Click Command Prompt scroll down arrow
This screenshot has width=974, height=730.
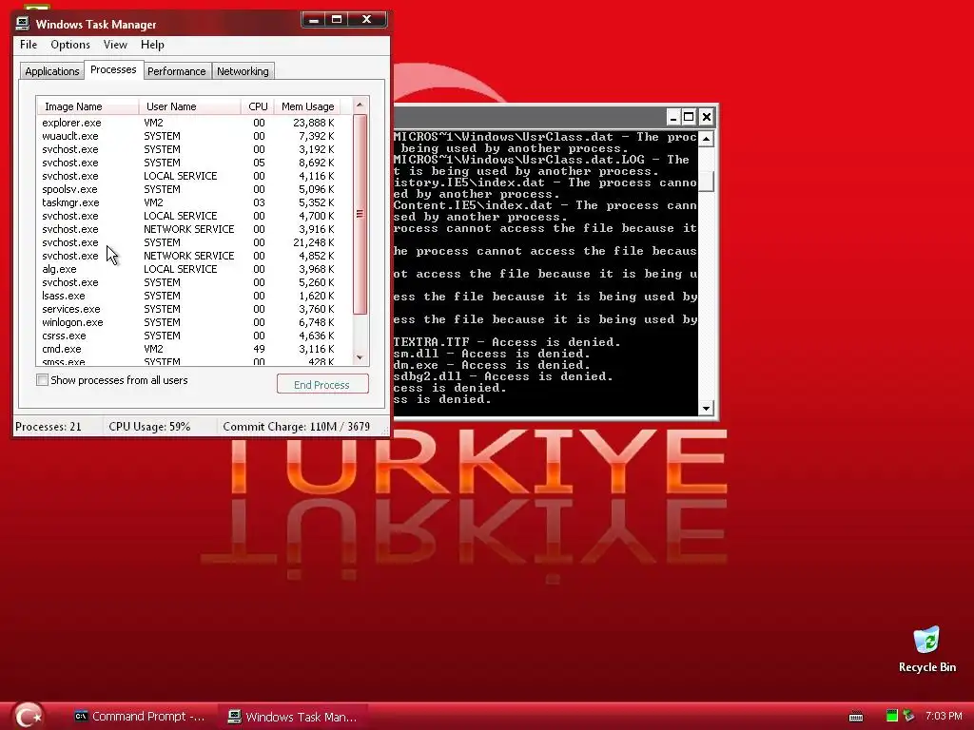(x=707, y=409)
